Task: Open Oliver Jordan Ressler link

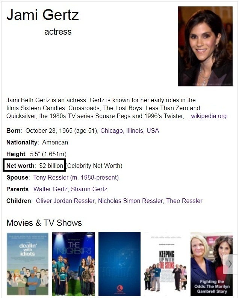Action: (65, 201)
